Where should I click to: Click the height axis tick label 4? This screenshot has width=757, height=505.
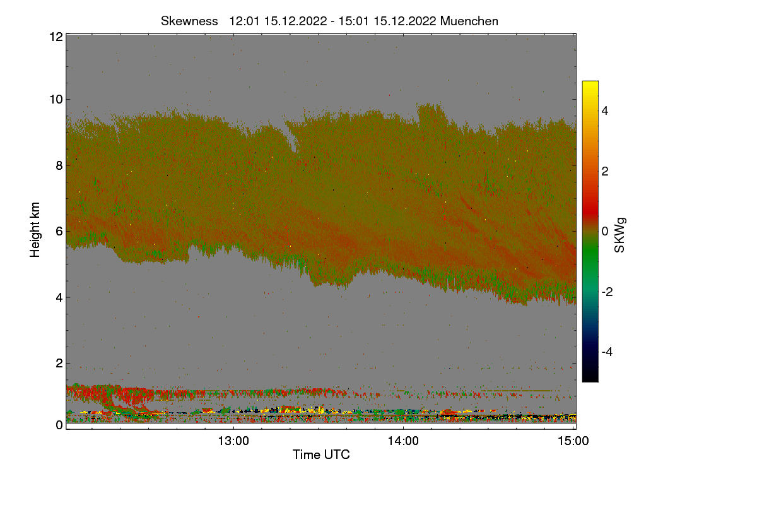tap(59, 297)
